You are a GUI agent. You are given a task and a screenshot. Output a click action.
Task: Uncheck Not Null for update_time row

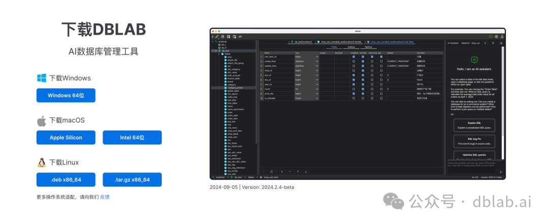point(363,66)
